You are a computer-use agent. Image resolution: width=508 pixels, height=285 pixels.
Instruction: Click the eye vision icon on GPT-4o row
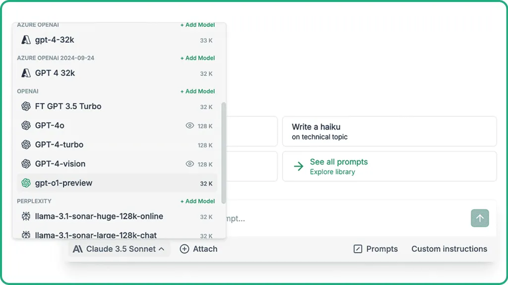190,125
